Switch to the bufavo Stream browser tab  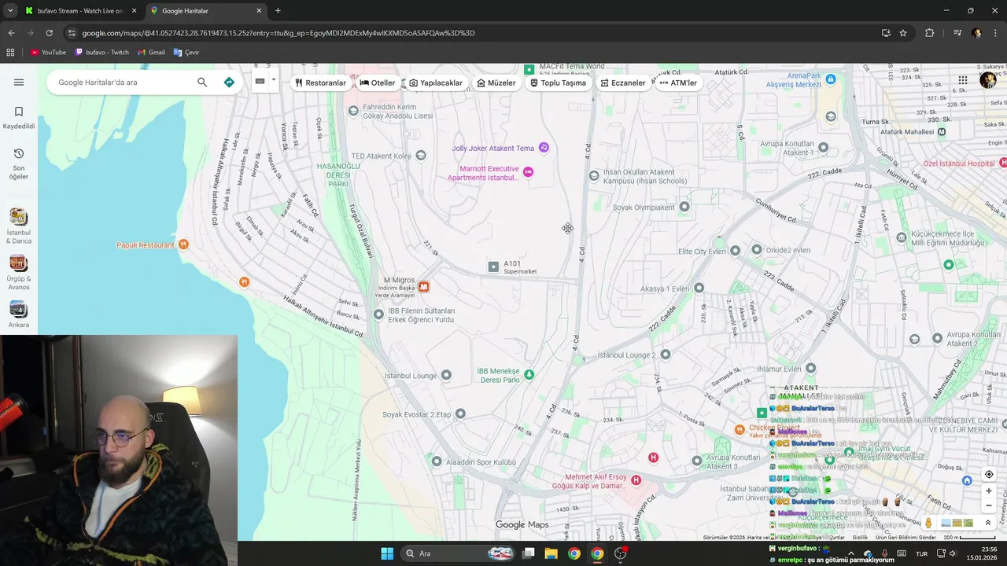pyautogui.click(x=79, y=11)
